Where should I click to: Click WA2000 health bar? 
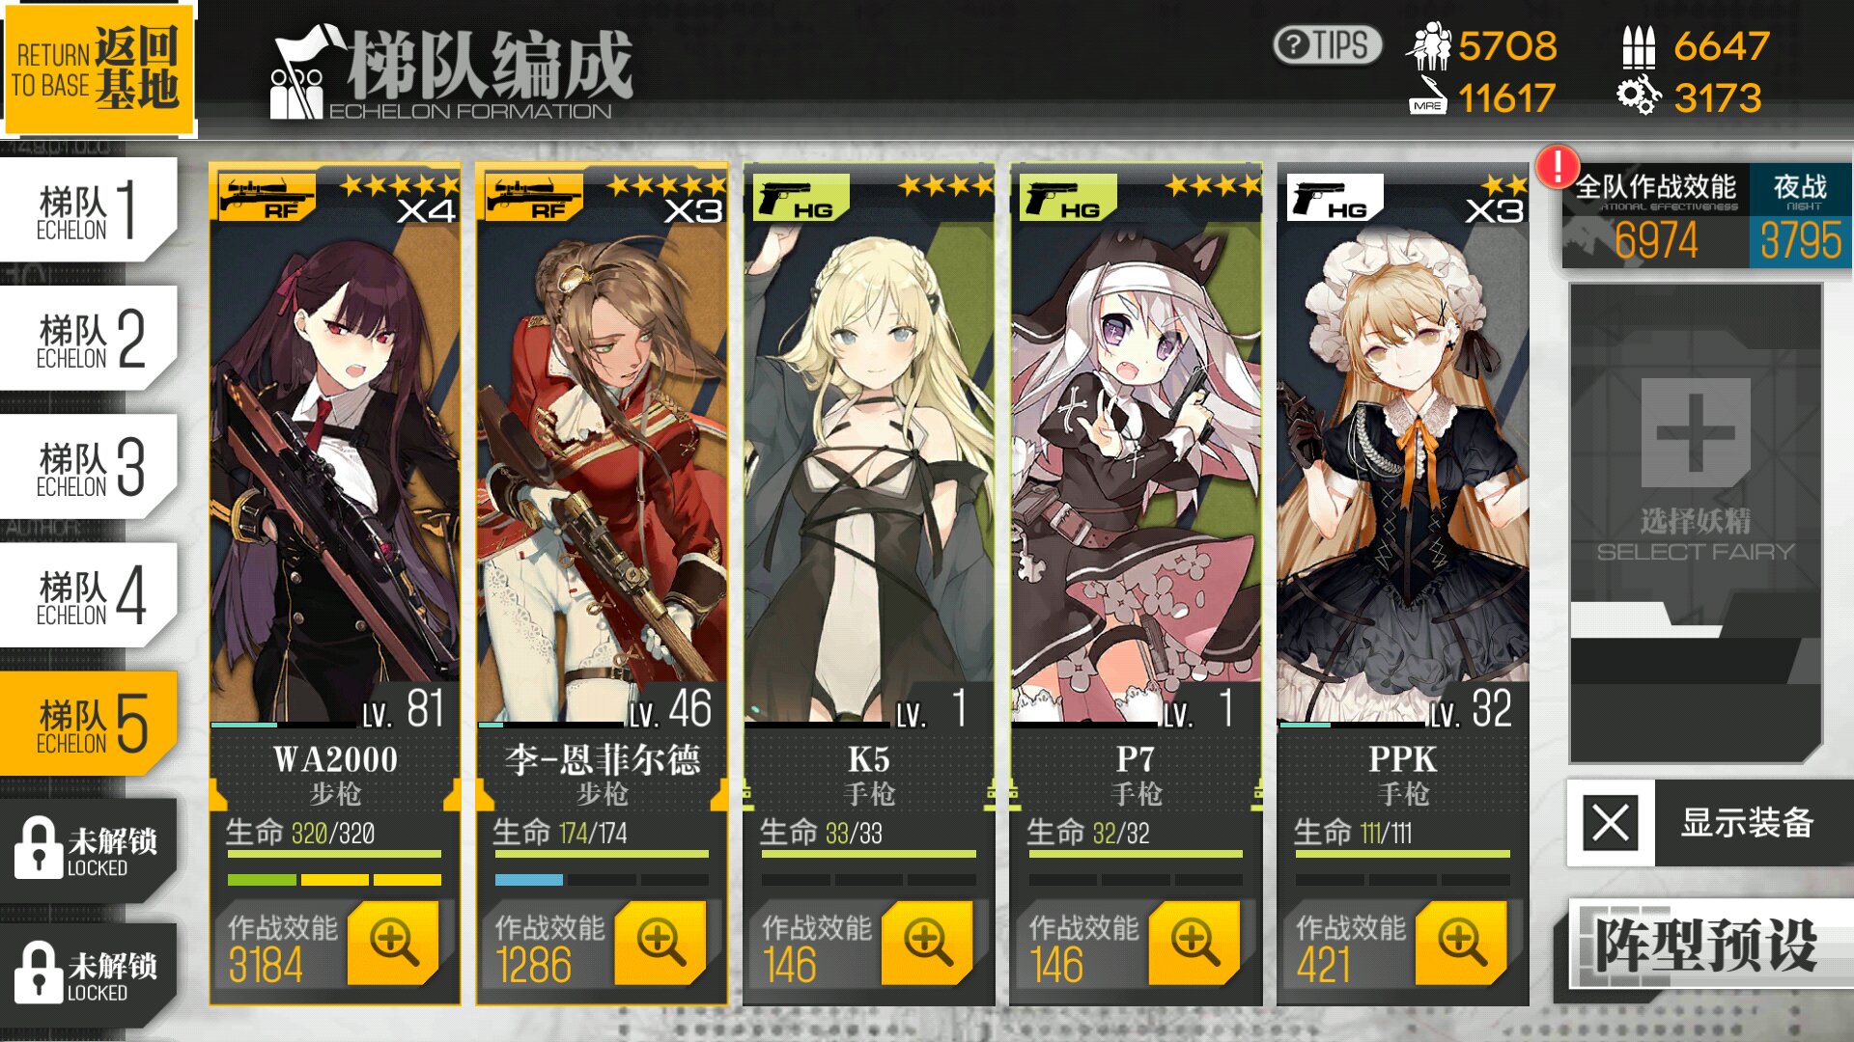point(334,854)
